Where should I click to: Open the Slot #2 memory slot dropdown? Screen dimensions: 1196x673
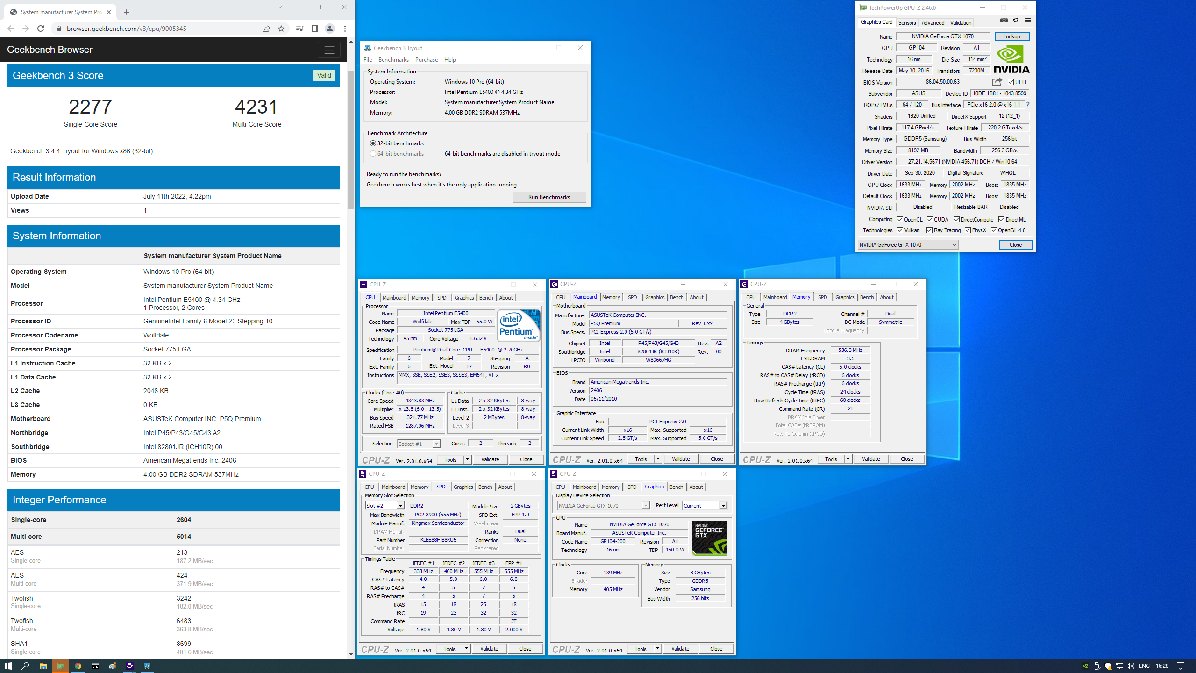coord(384,506)
